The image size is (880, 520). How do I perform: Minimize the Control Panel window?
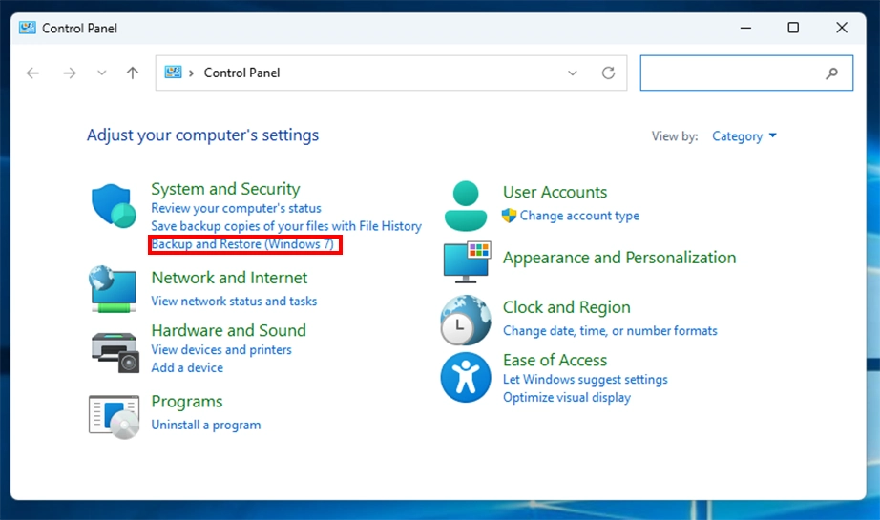pos(745,28)
